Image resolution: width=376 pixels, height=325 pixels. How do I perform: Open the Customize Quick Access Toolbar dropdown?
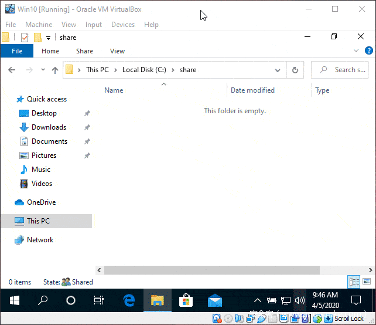point(48,38)
